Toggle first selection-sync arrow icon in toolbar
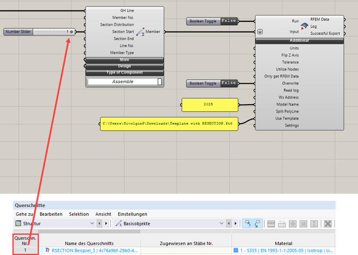Viewport: 358px width, 255px height. (247, 223)
